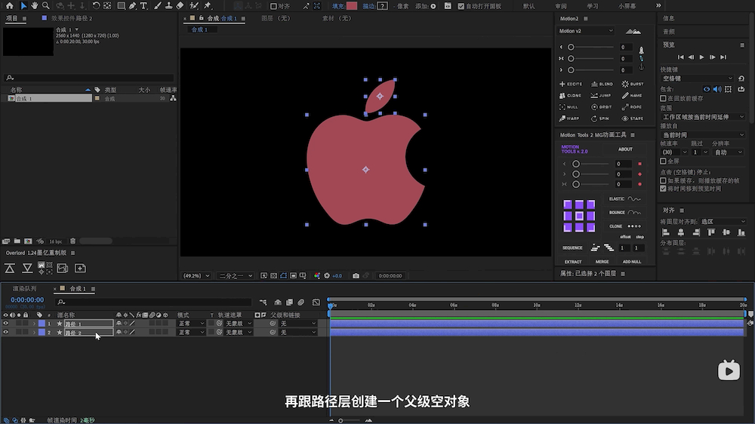Open the 工作区域按当前时间延伸 range dropdown
755x424 pixels.
pyautogui.click(x=703, y=117)
